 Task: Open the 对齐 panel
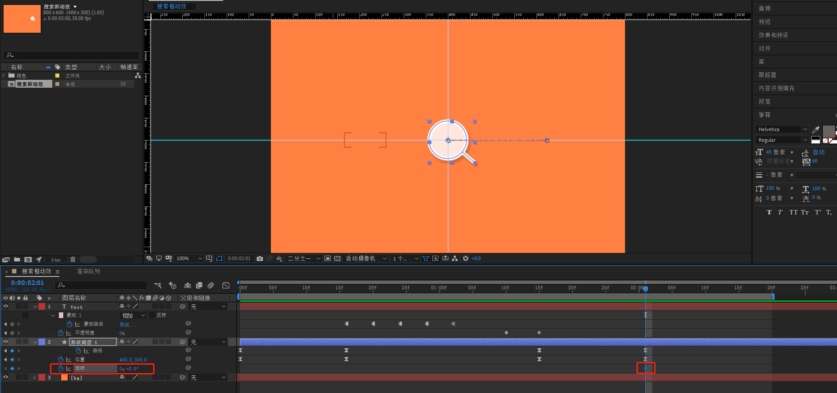[764, 48]
